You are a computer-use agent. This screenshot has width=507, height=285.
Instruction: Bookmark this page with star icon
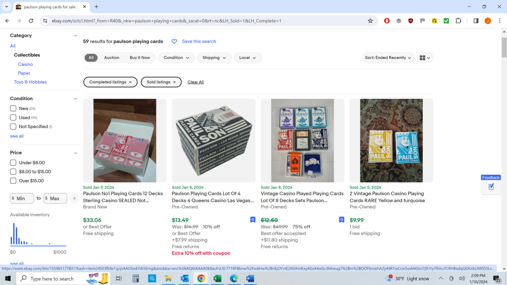click(370, 21)
